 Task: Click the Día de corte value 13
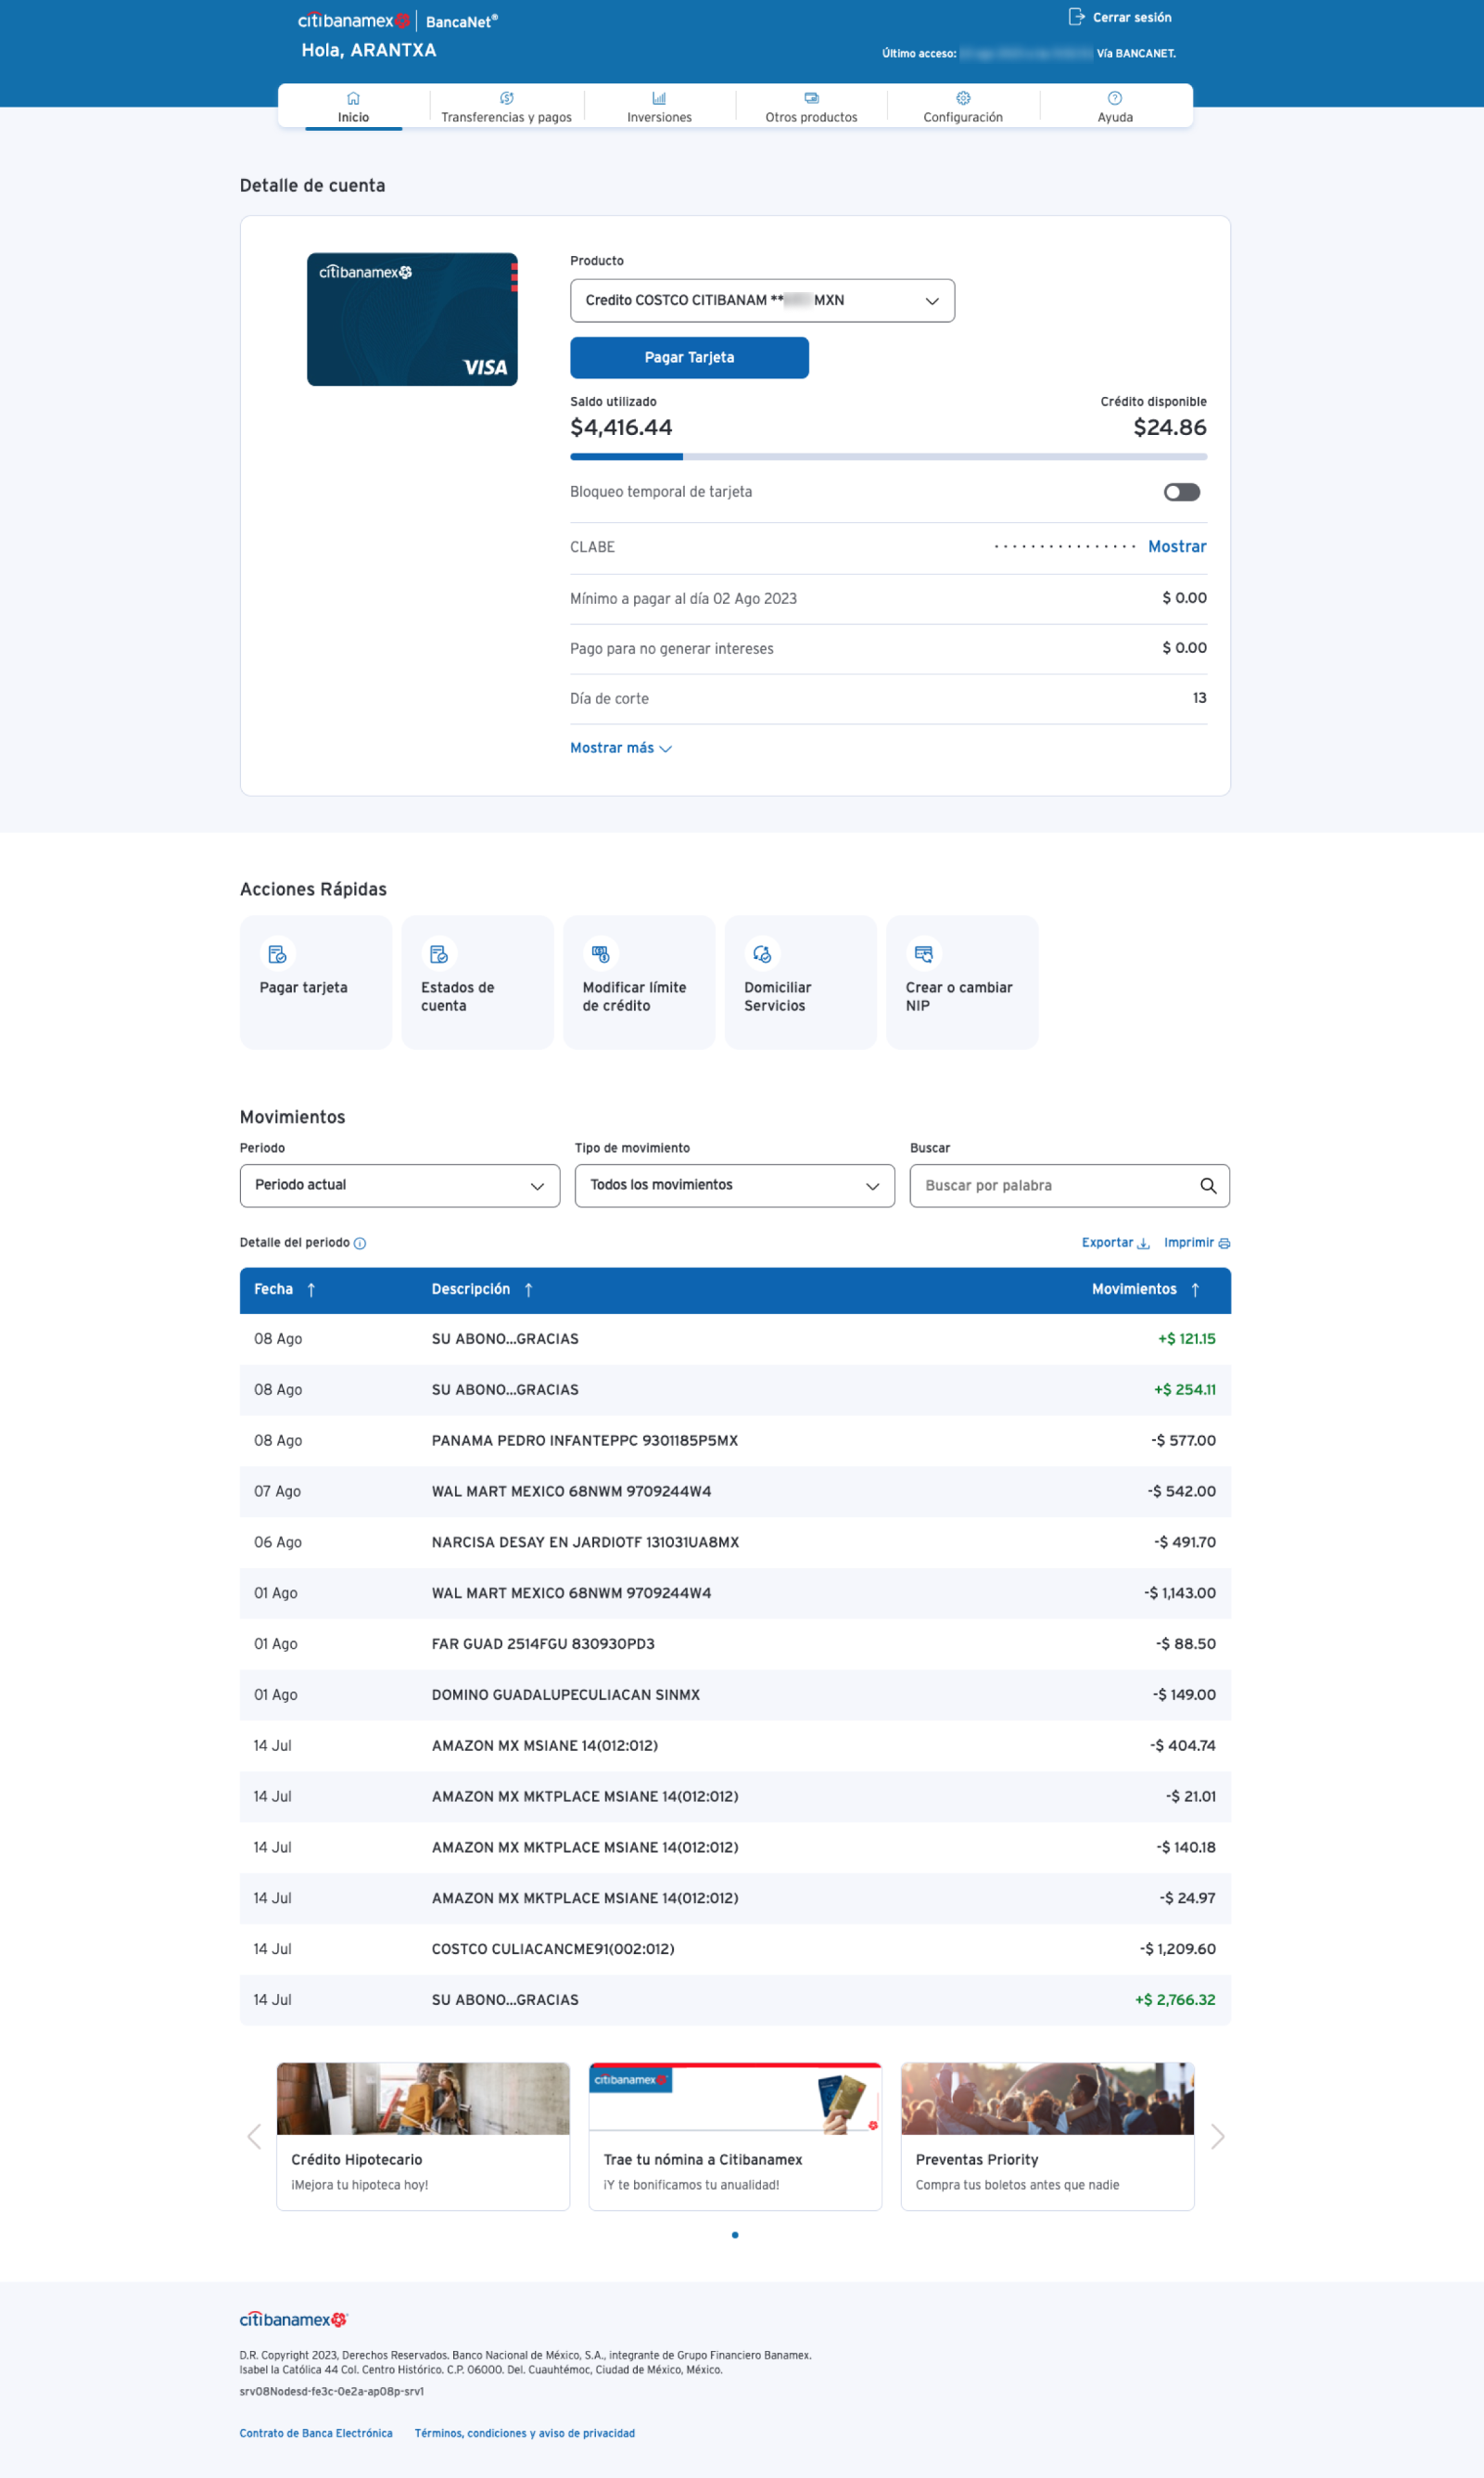pyautogui.click(x=1199, y=698)
